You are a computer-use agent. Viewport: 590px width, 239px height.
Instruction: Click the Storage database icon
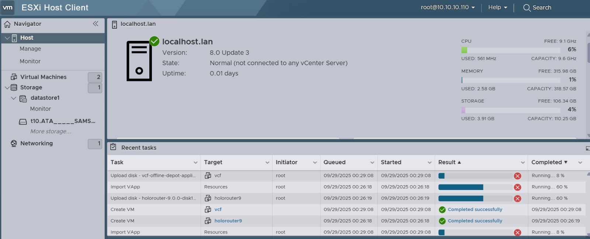[x=14, y=88]
